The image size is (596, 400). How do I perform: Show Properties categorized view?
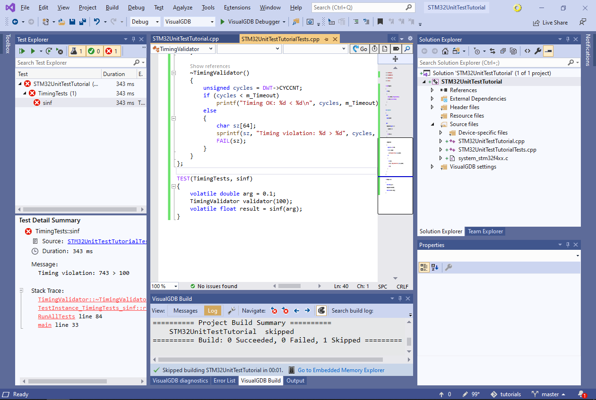tap(424, 267)
